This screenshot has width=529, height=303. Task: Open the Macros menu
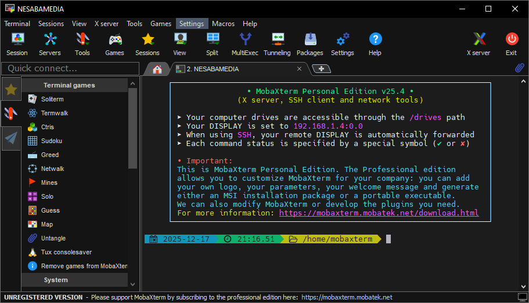[x=223, y=24]
